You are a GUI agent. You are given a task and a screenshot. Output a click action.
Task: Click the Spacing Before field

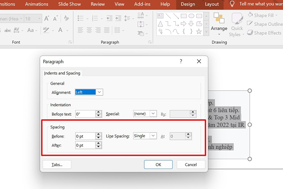coord(85,136)
